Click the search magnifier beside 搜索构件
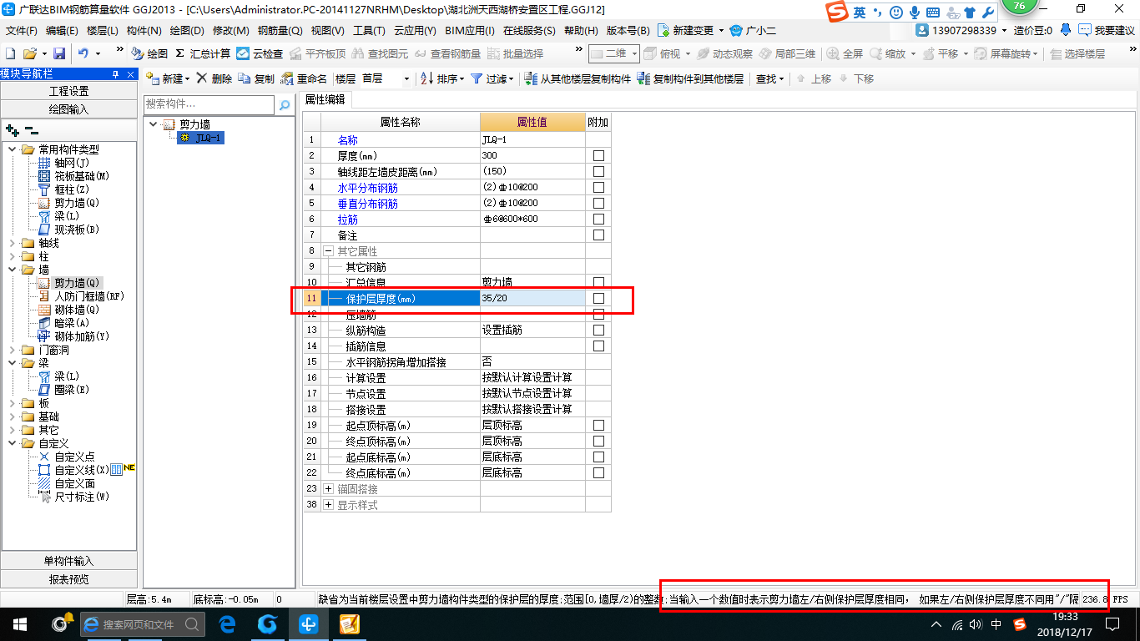 pos(285,105)
